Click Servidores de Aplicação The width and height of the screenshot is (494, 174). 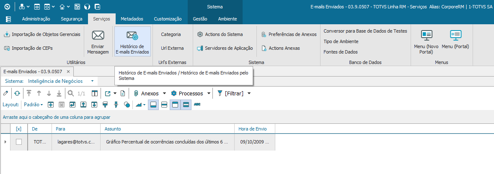(x=225, y=48)
